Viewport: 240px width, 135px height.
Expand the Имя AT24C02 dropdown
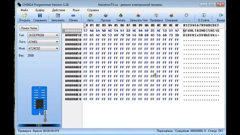[x=57, y=48]
